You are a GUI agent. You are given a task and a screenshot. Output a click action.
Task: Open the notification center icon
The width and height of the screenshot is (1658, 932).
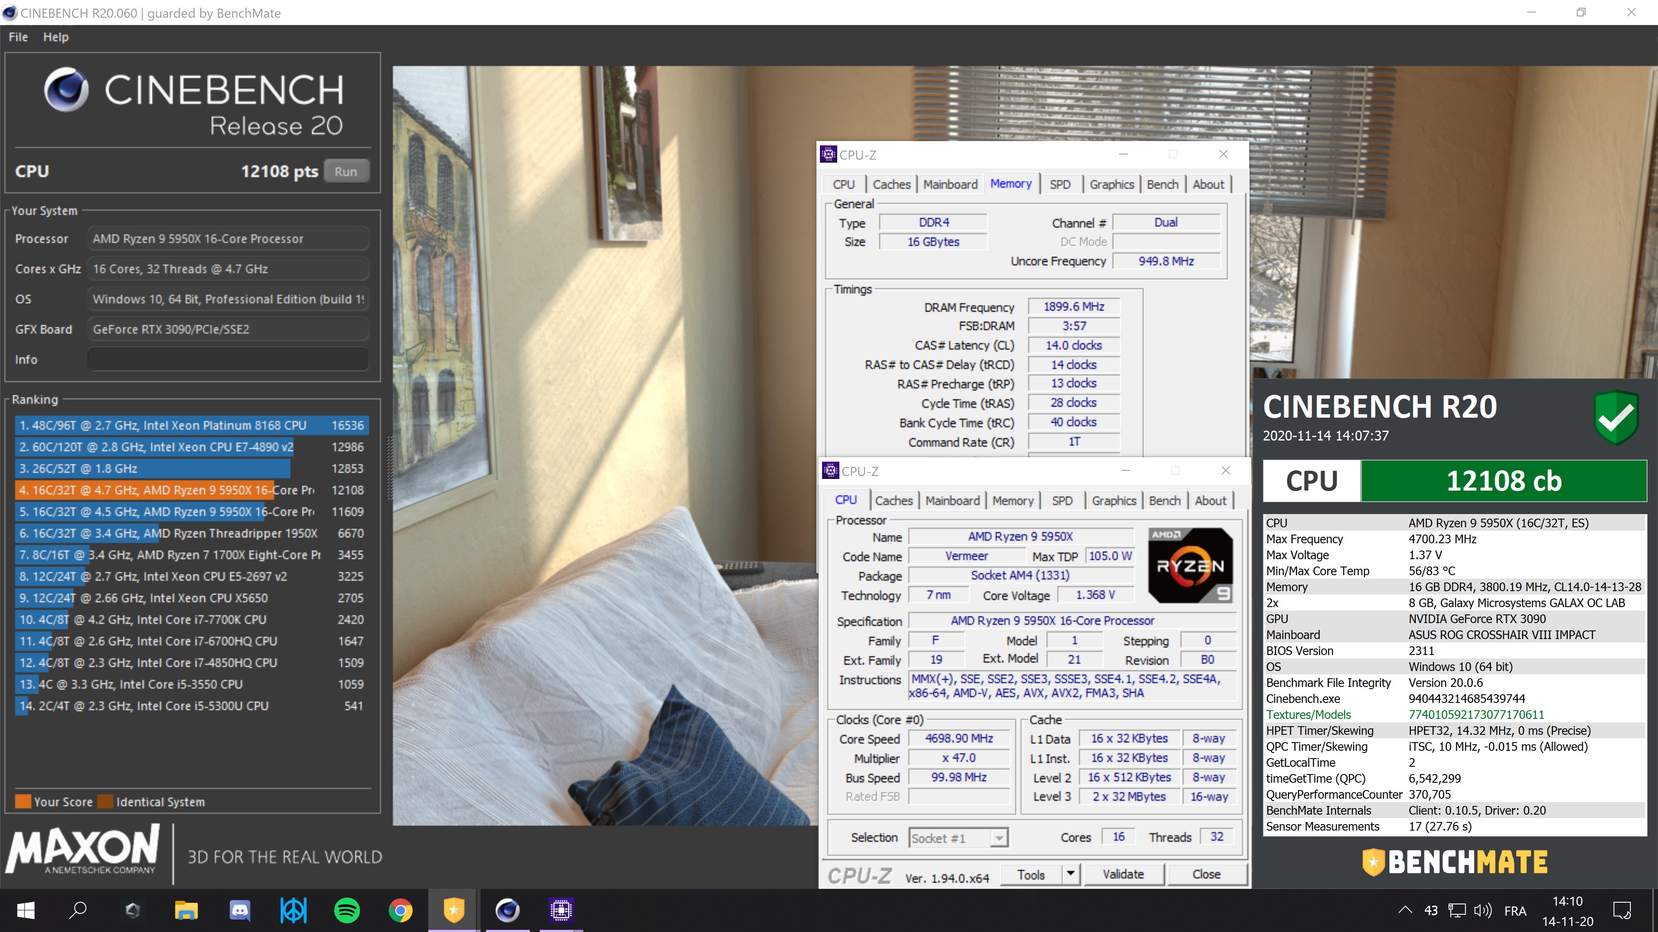coord(1621,910)
